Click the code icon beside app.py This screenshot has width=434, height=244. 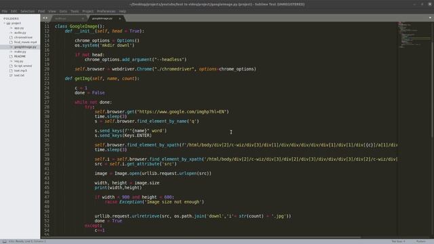pyautogui.click(x=11, y=28)
